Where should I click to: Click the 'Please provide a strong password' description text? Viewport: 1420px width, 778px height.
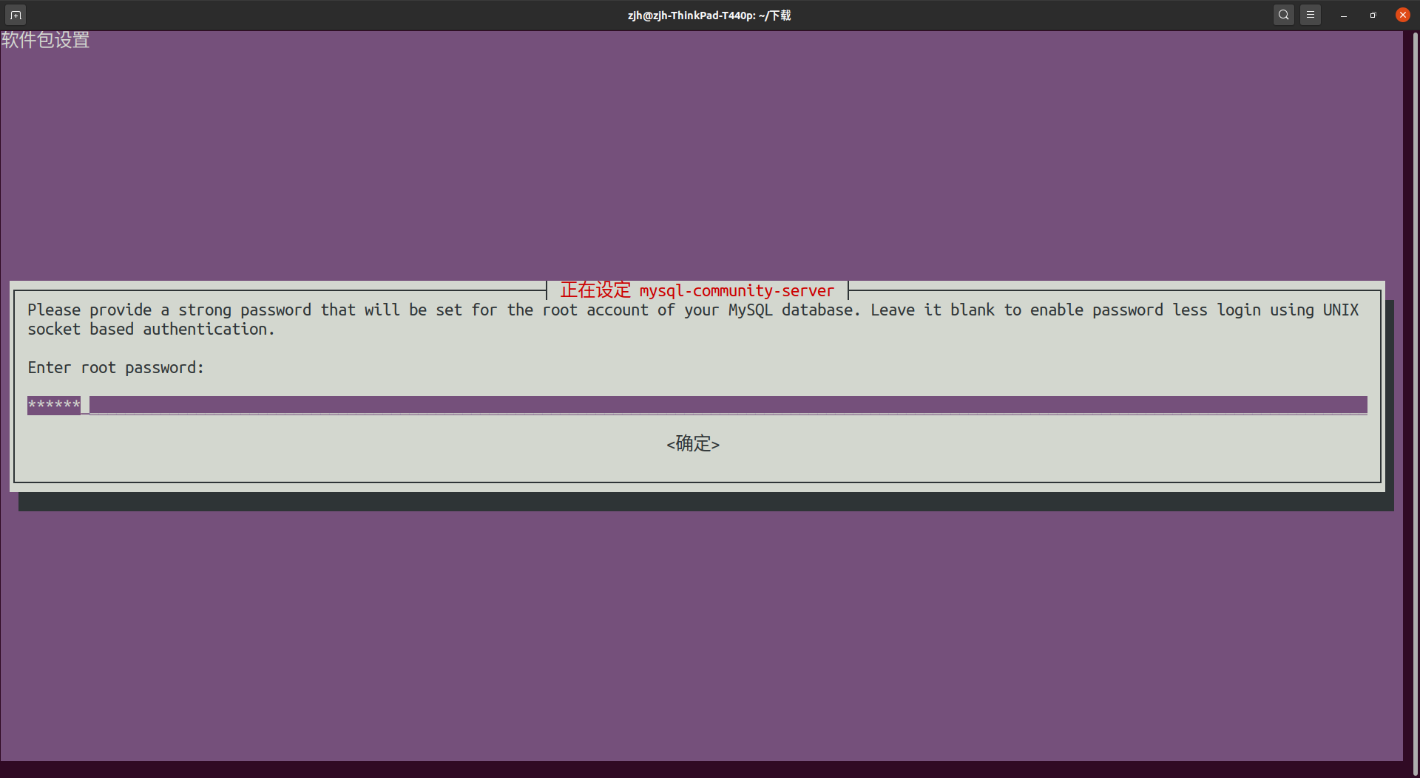(x=693, y=319)
